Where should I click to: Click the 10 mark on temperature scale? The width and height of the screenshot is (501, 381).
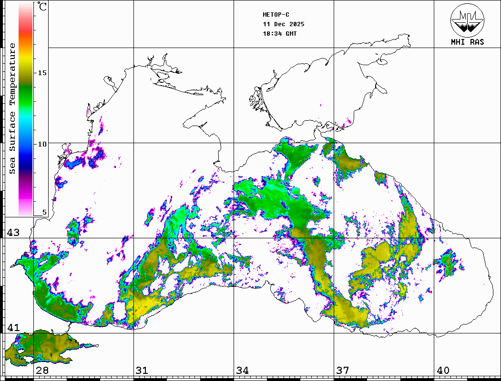pos(42,144)
